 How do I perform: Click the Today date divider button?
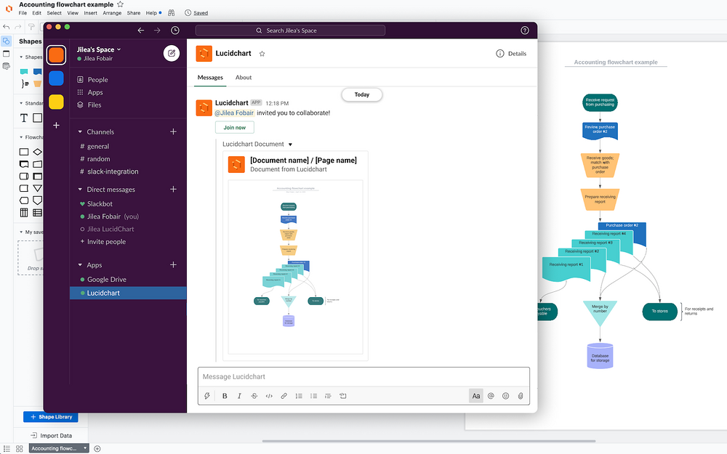(x=362, y=94)
